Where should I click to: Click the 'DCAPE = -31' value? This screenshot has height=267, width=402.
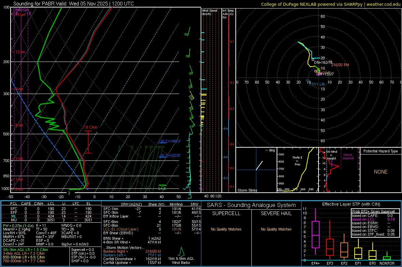click(x=14, y=240)
